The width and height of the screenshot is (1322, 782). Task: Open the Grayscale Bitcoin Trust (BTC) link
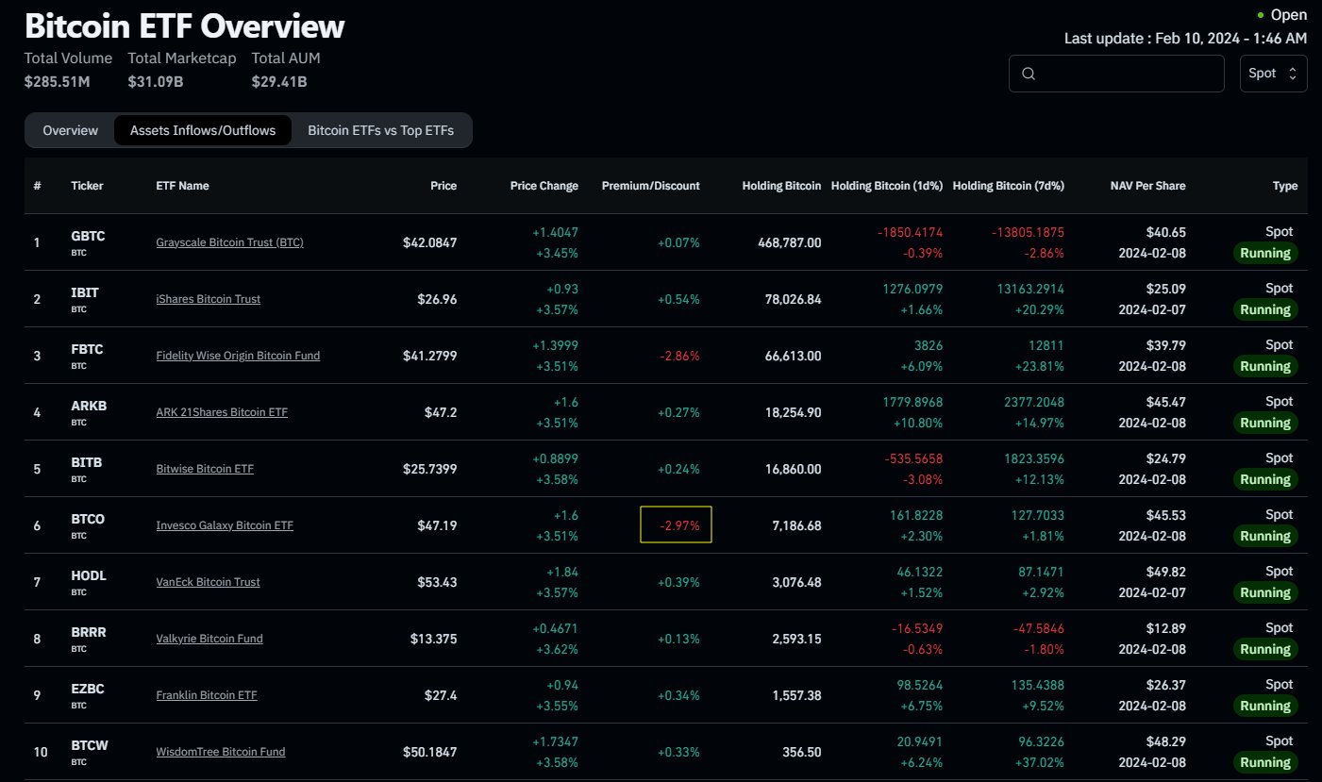coord(229,242)
